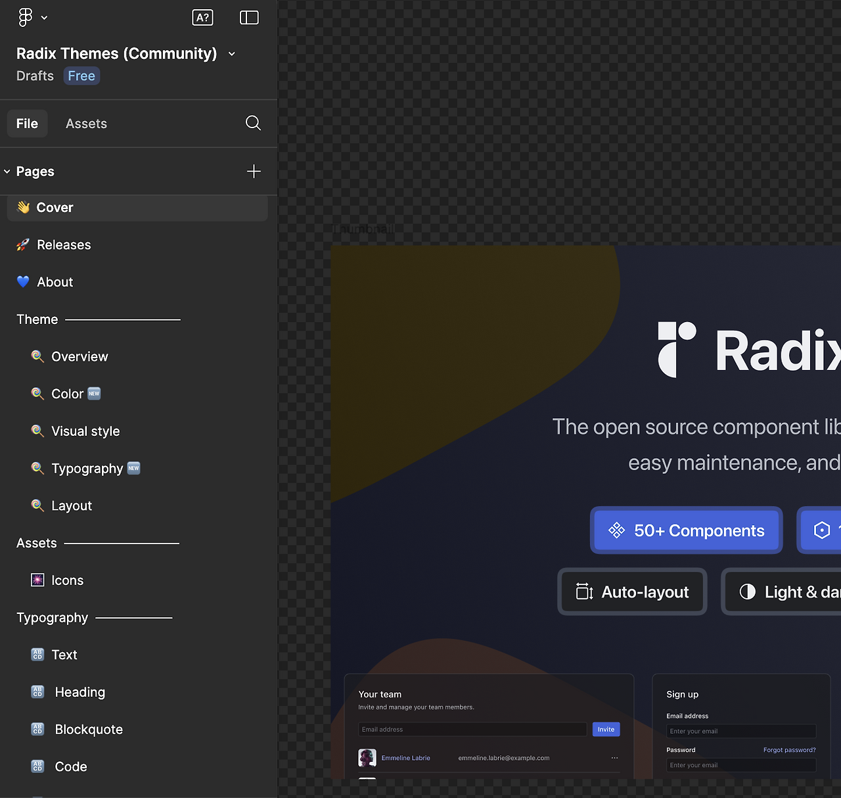
Task: Click the Free plan badge
Action: (x=81, y=76)
